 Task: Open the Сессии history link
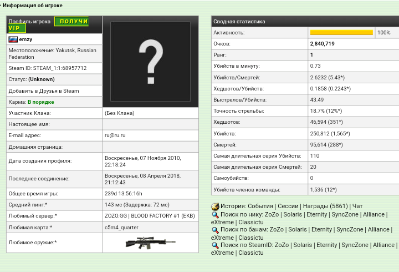coord(288,206)
